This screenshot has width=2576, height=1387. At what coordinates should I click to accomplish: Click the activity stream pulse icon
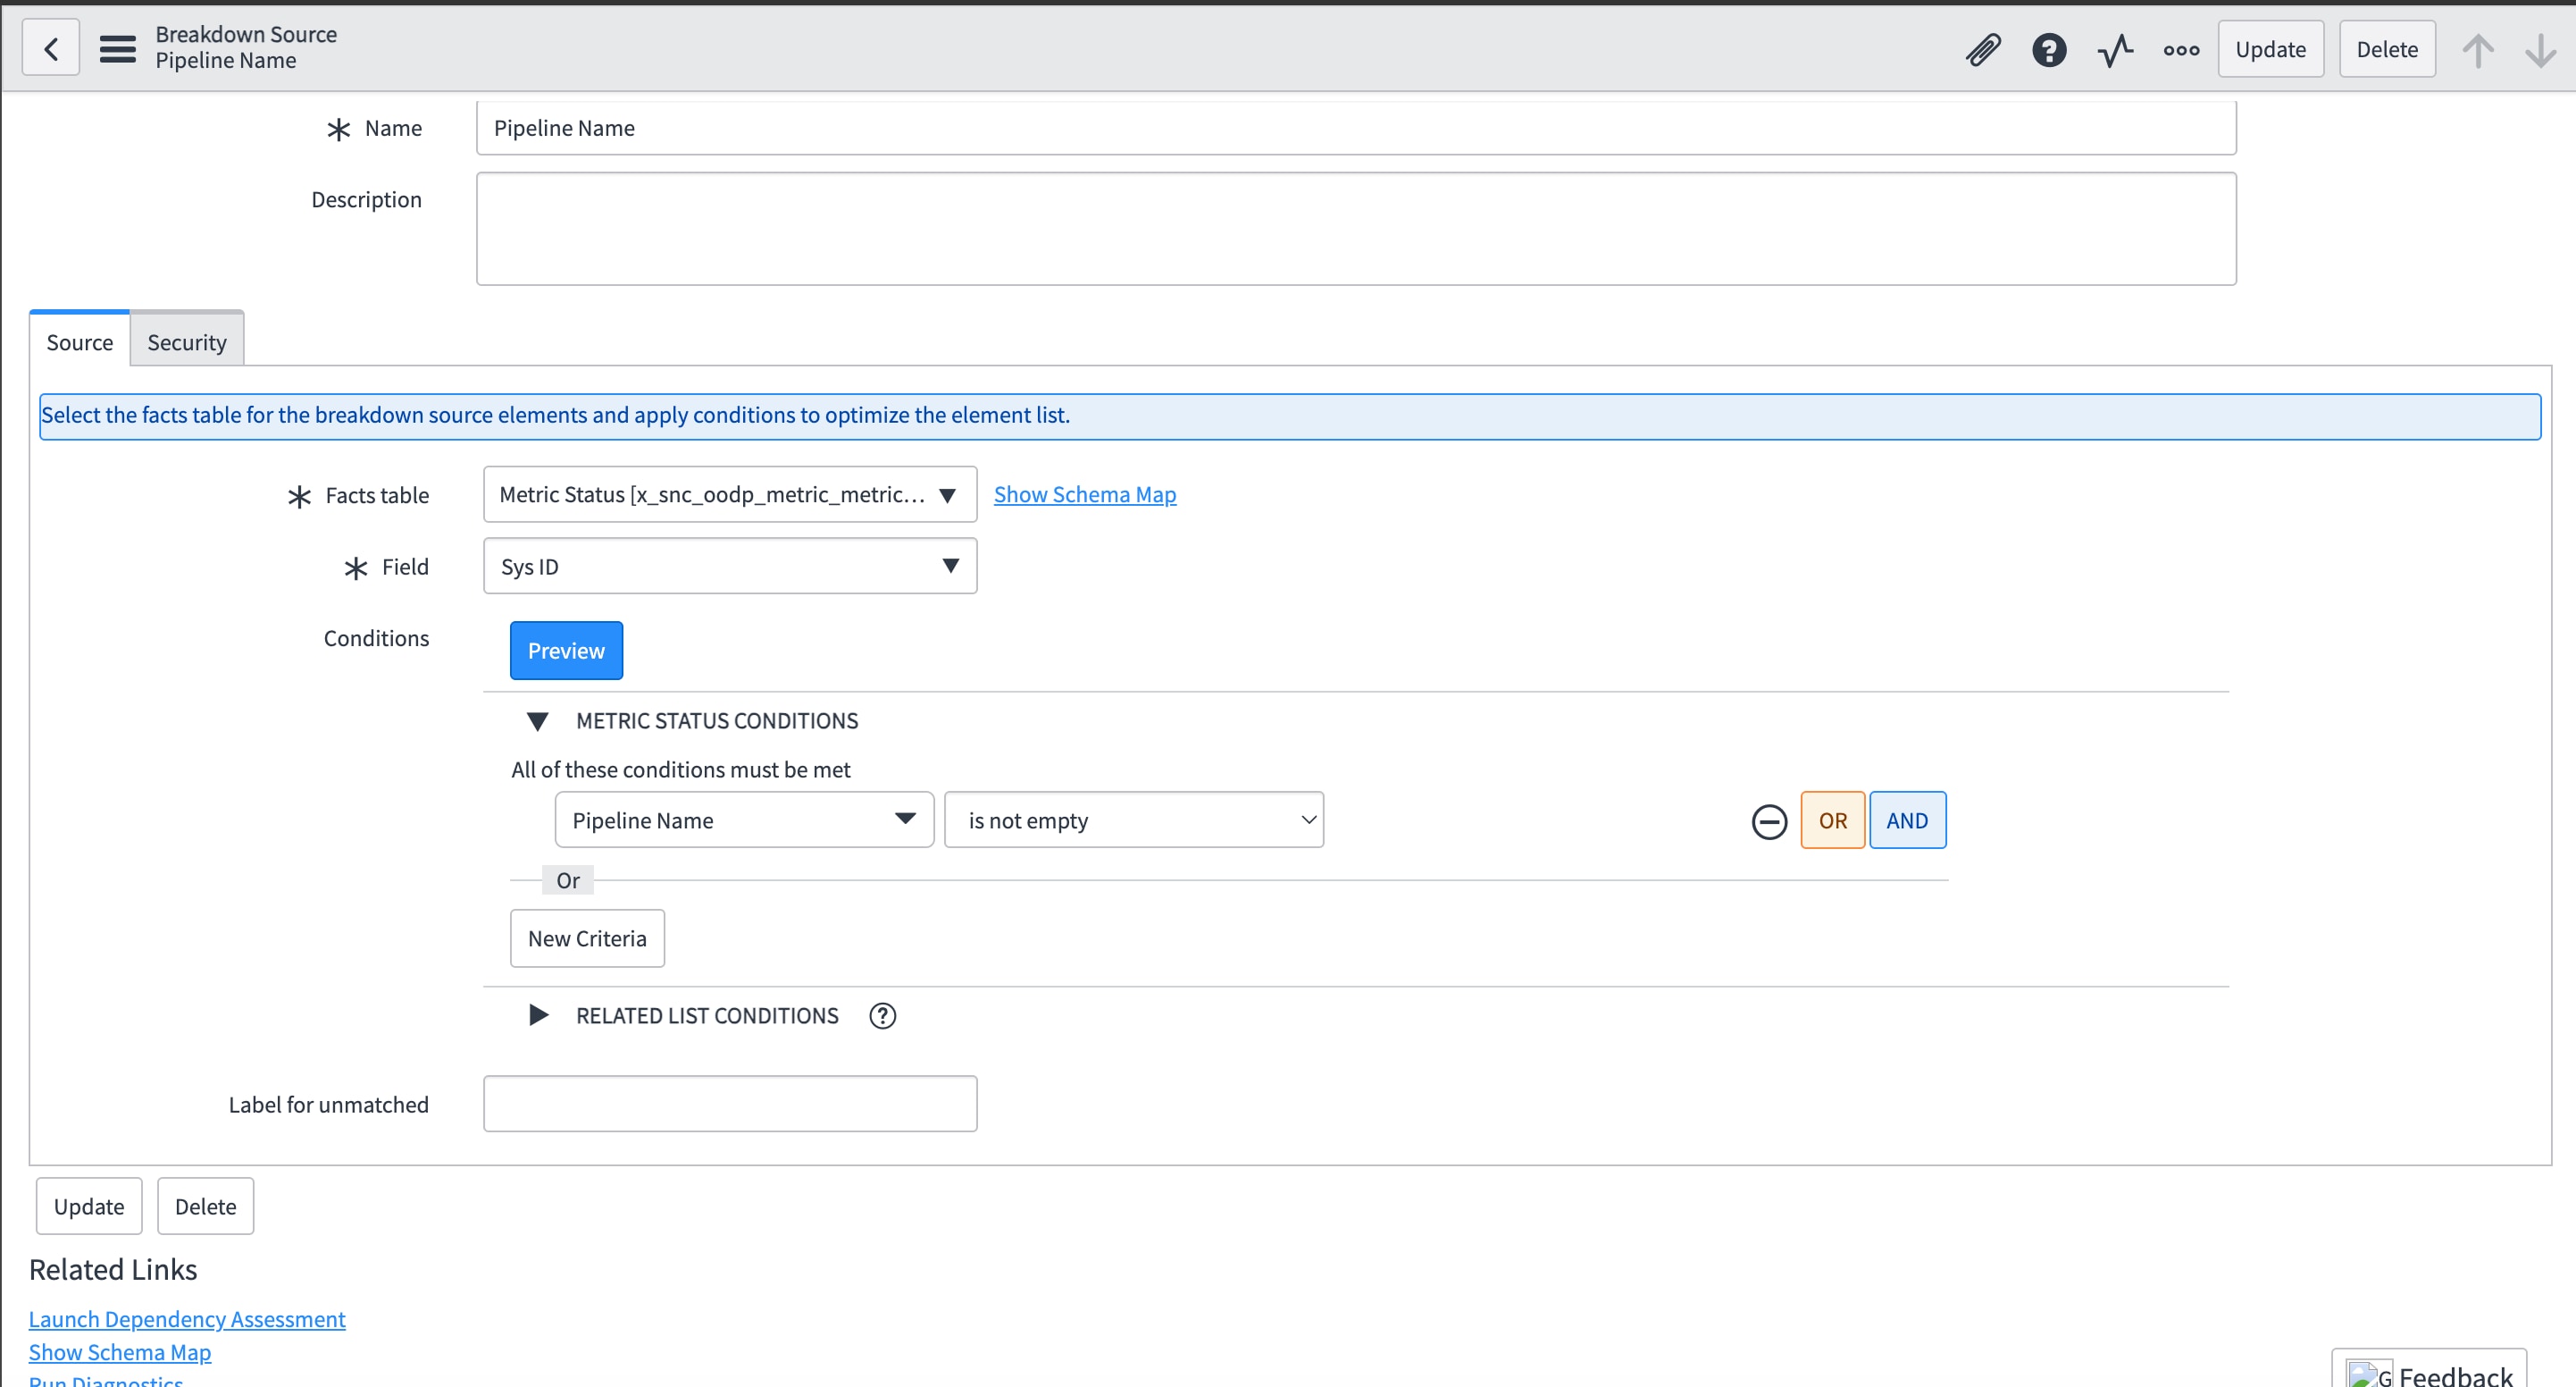(x=2114, y=49)
